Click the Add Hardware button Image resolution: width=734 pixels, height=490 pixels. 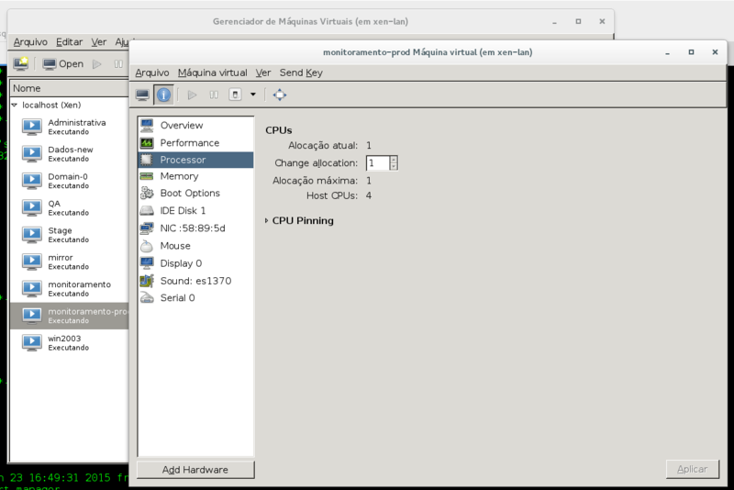point(195,470)
